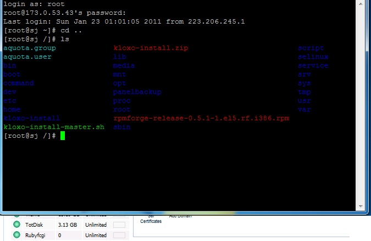The width and height of the screenshot is (371, 241).
Task: Click the selinux directory name
Action: [313, 57]
